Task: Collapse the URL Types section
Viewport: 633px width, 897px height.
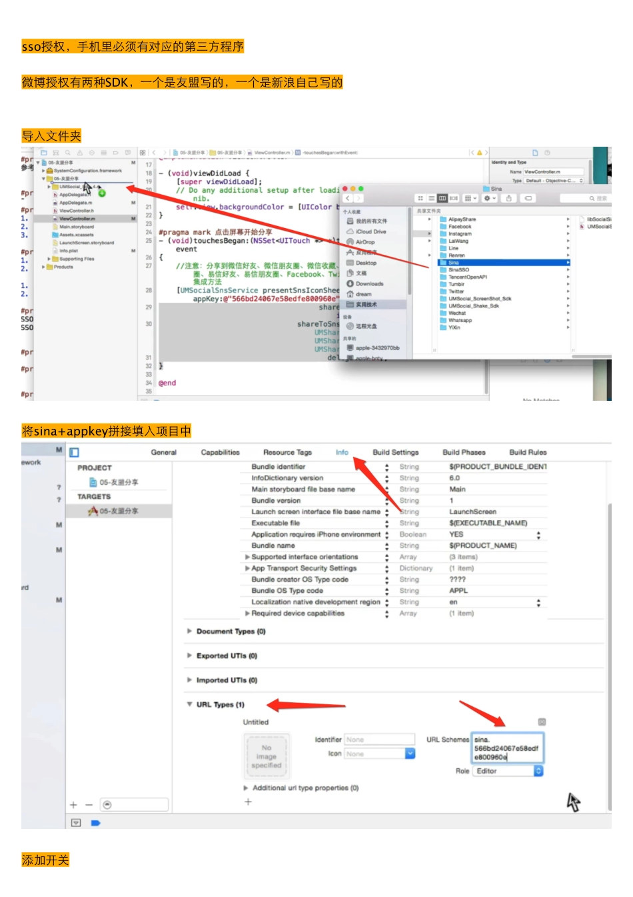Action: pyautogui.click(x=189, y=704)
